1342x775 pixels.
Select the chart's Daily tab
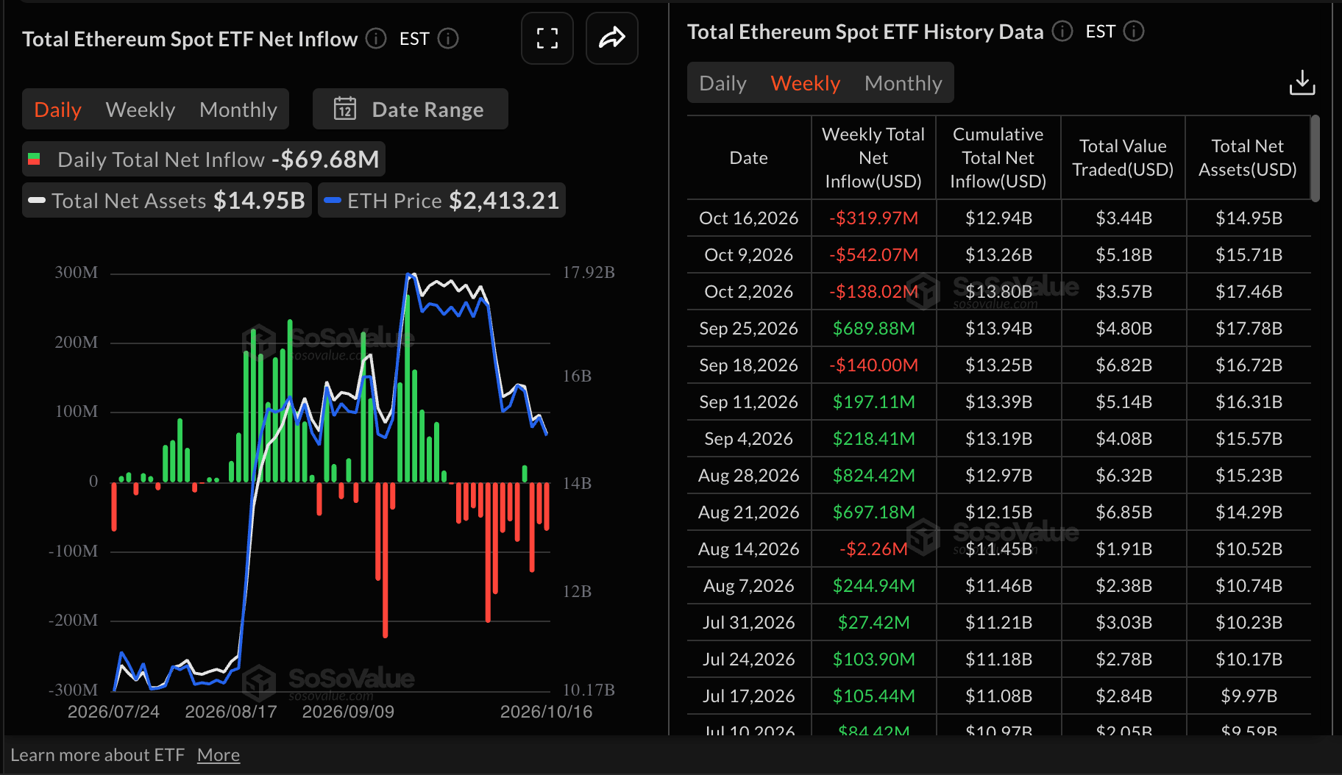coord(57,110)
